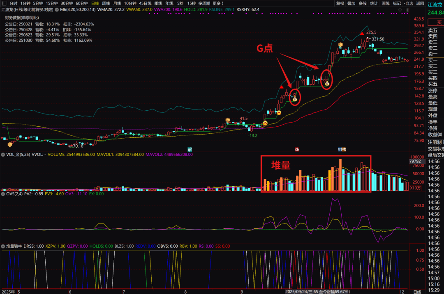Screen dimensions: 444x294
Task: Click the red 买 buy button
Action: (436, 22)
